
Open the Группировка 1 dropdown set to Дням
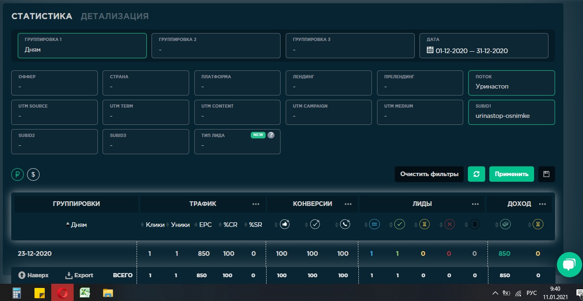[82, 46]
